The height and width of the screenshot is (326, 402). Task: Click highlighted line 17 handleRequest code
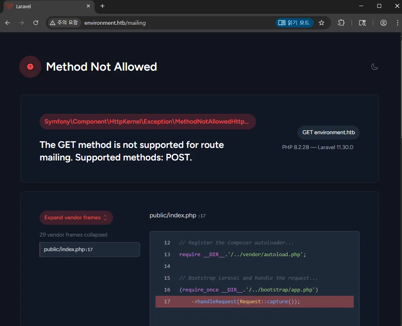tap(254, 301)
